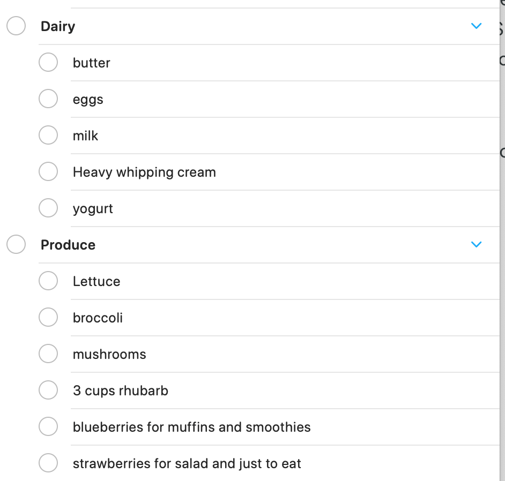Image resolution: width=505 pixels, height=481 pixels.
Task: Tick the mushrooms checkbox
Action: pos(48,354)
